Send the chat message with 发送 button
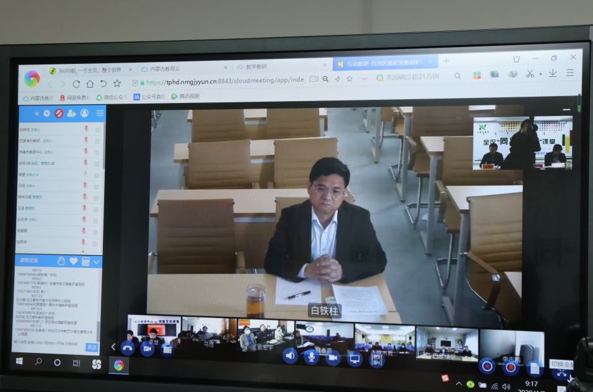593x392 pixels. tap(92, 347)
